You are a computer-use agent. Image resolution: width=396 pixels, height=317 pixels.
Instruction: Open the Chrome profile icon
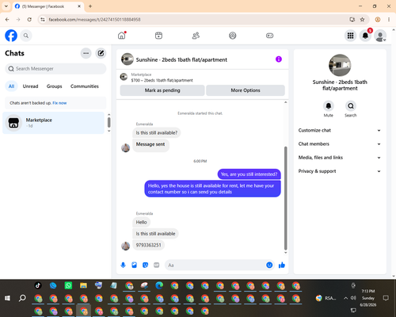[x=378, y=20]
